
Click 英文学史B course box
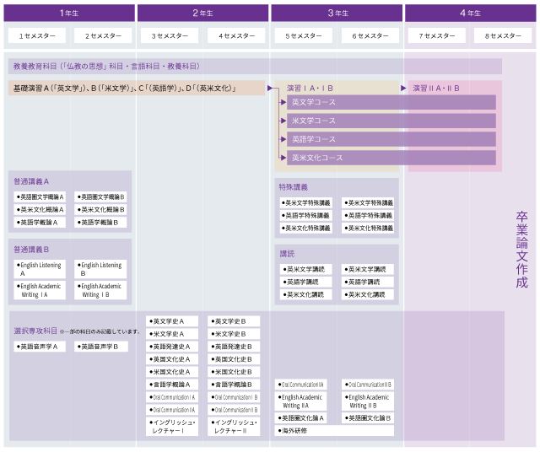pyautogui.click(x=234, y=321)
